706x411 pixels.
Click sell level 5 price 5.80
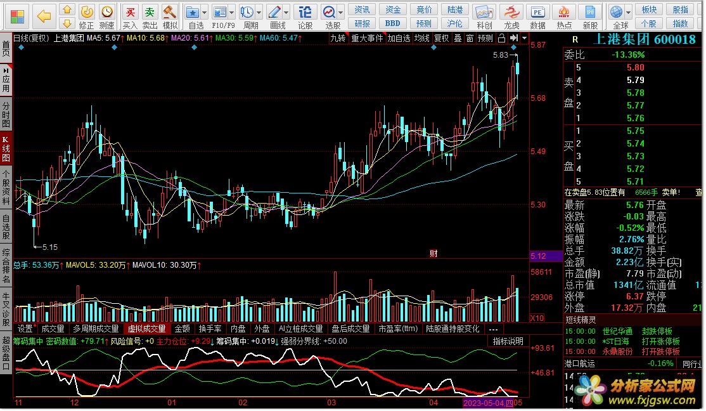coord(635,68)
